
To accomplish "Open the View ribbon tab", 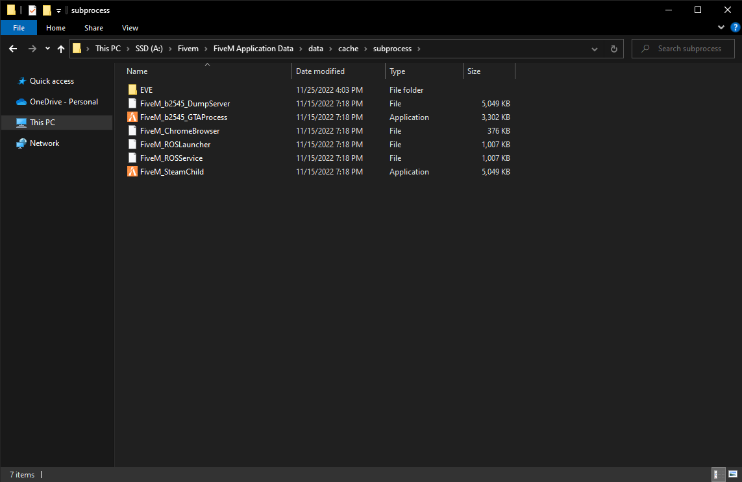I will click(130, 28).
